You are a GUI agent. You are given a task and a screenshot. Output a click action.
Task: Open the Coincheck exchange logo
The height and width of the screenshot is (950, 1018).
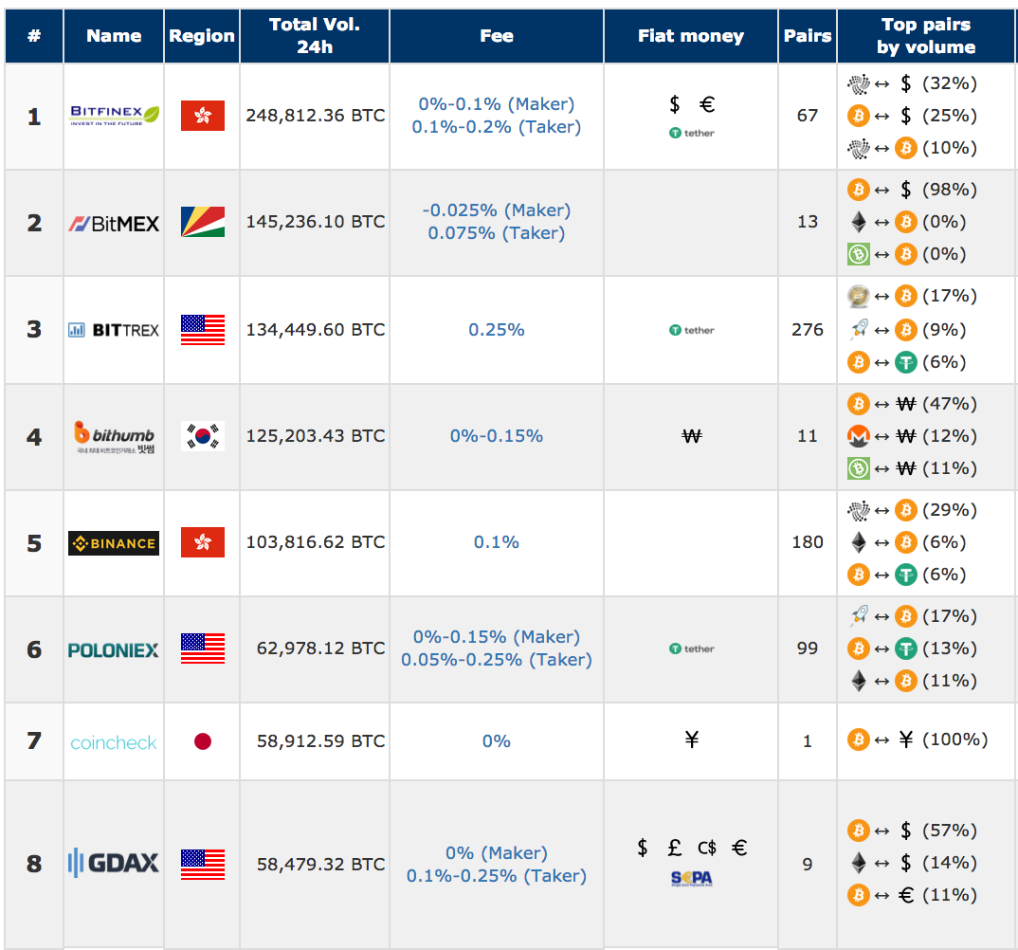(114, 742)
